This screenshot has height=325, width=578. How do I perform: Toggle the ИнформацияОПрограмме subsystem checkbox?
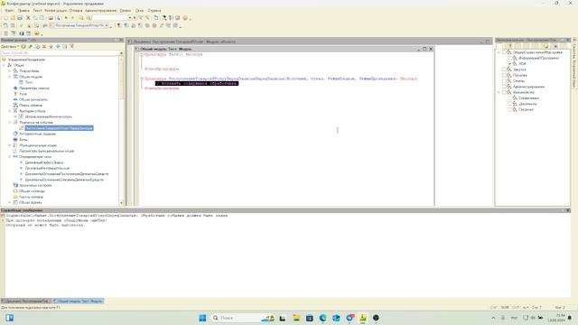510,58
